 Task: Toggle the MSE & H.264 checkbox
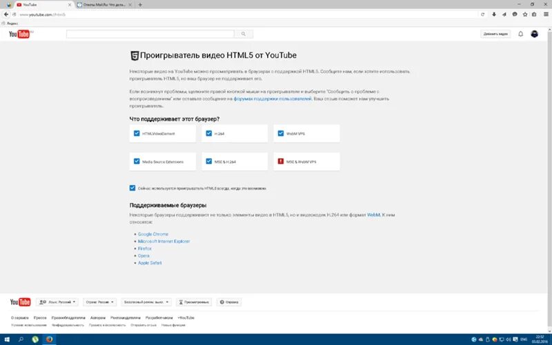(209, 161)
